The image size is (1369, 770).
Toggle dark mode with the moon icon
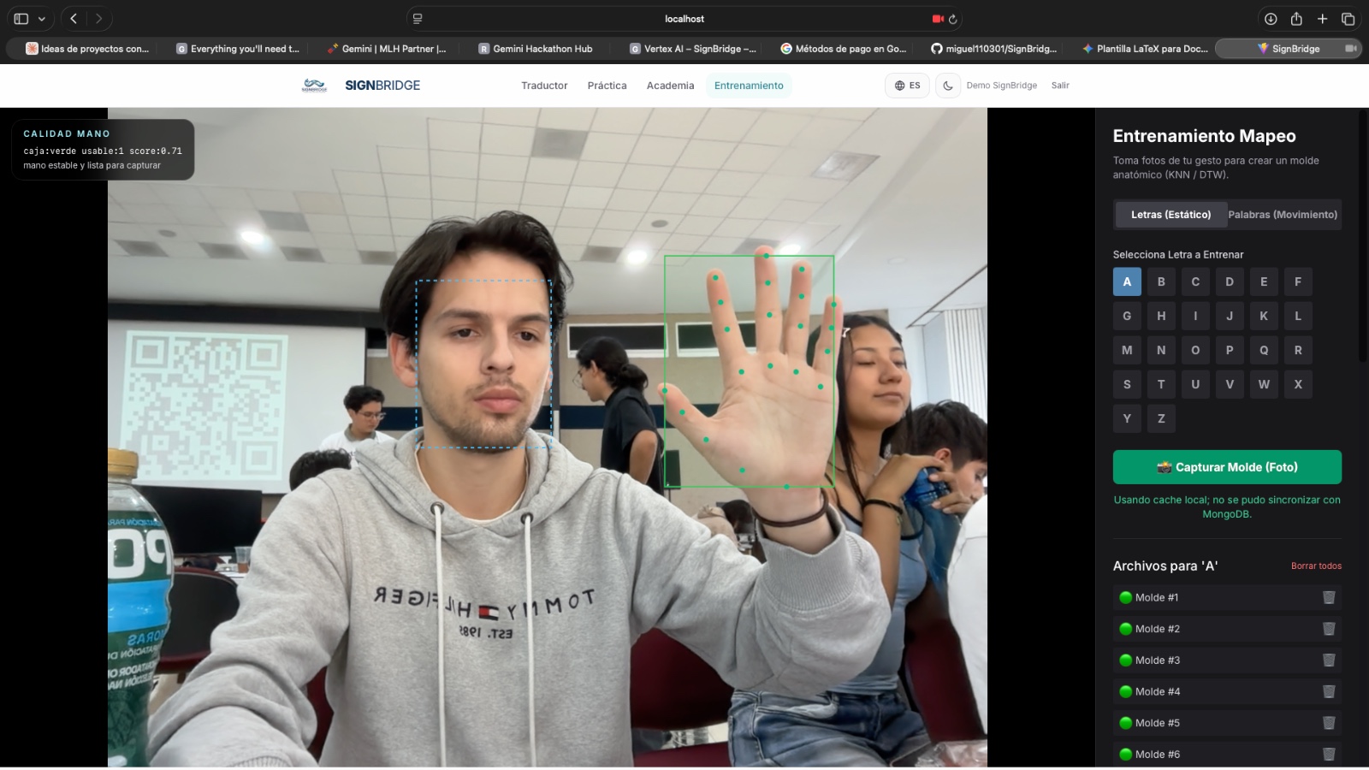coord(948,86)
